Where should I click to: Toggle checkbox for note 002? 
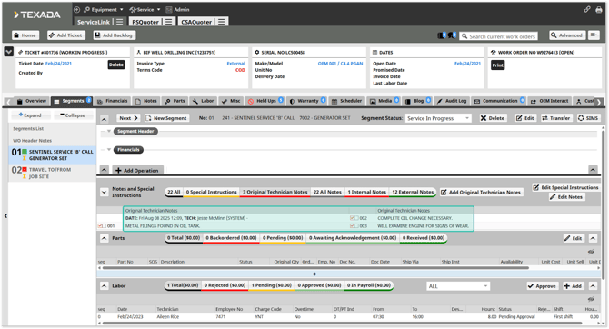click(354, 218)
